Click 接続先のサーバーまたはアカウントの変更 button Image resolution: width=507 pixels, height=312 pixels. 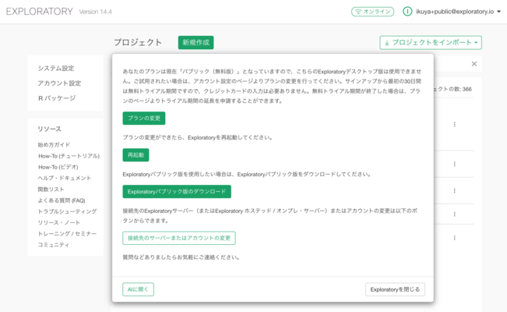pyautogui.click(x=178, y=238)
